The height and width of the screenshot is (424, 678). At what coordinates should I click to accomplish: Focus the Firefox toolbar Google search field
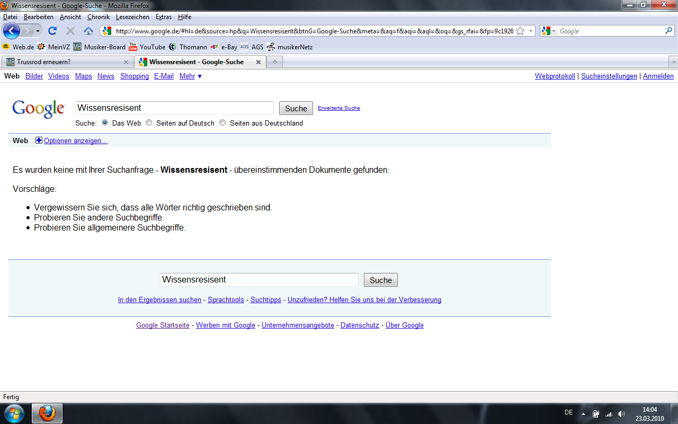pos(611,31)
